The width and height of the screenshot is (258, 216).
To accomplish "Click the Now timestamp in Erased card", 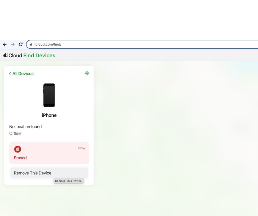I will [x=82, y=148].
